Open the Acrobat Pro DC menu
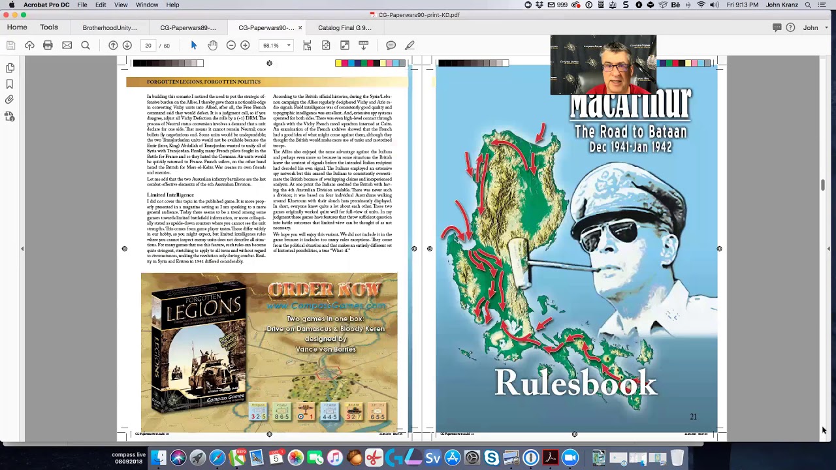The width and height of the screenshot is (836, 470). pyautogui.click(x=46, y=5)
